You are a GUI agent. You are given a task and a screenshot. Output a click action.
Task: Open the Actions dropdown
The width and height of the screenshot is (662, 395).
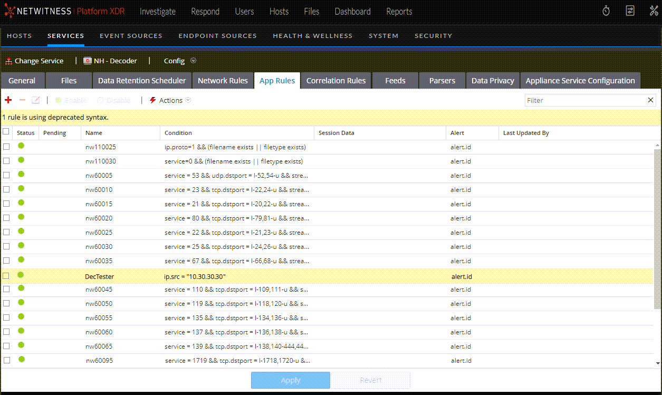[170, 100]
